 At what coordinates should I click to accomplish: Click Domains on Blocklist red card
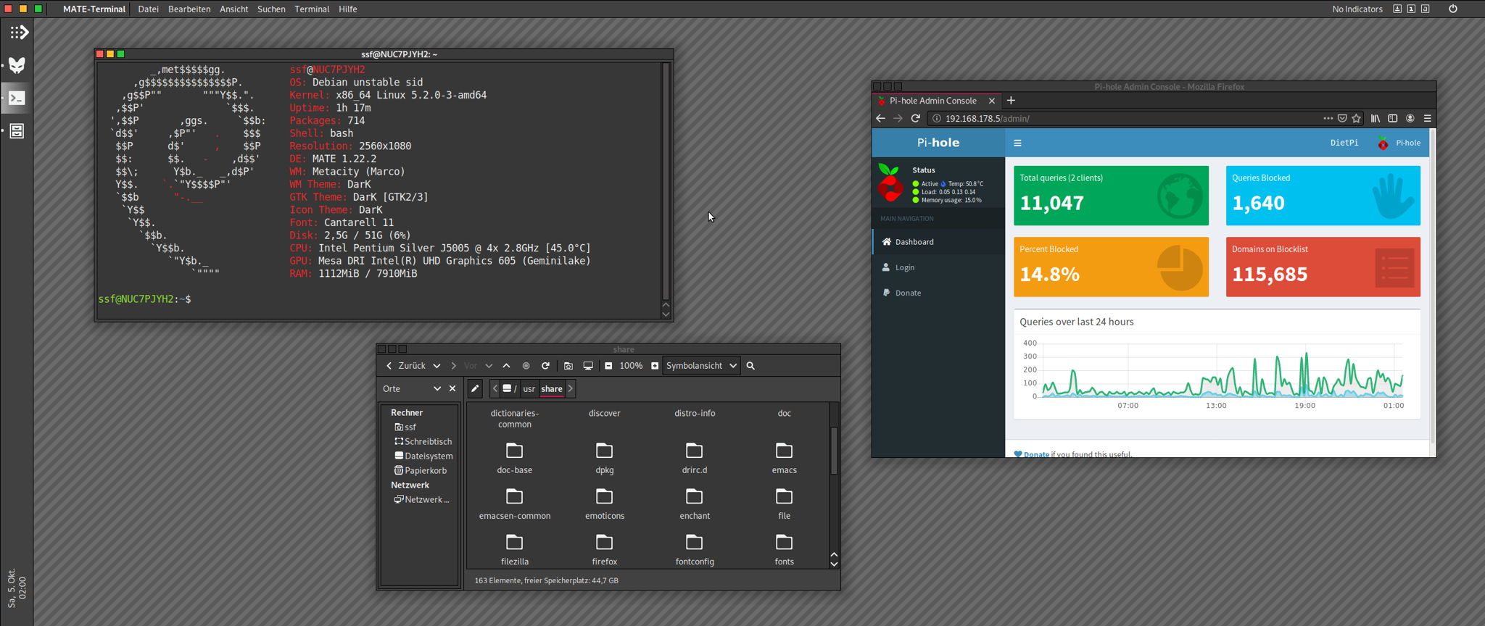(1323, 267)
